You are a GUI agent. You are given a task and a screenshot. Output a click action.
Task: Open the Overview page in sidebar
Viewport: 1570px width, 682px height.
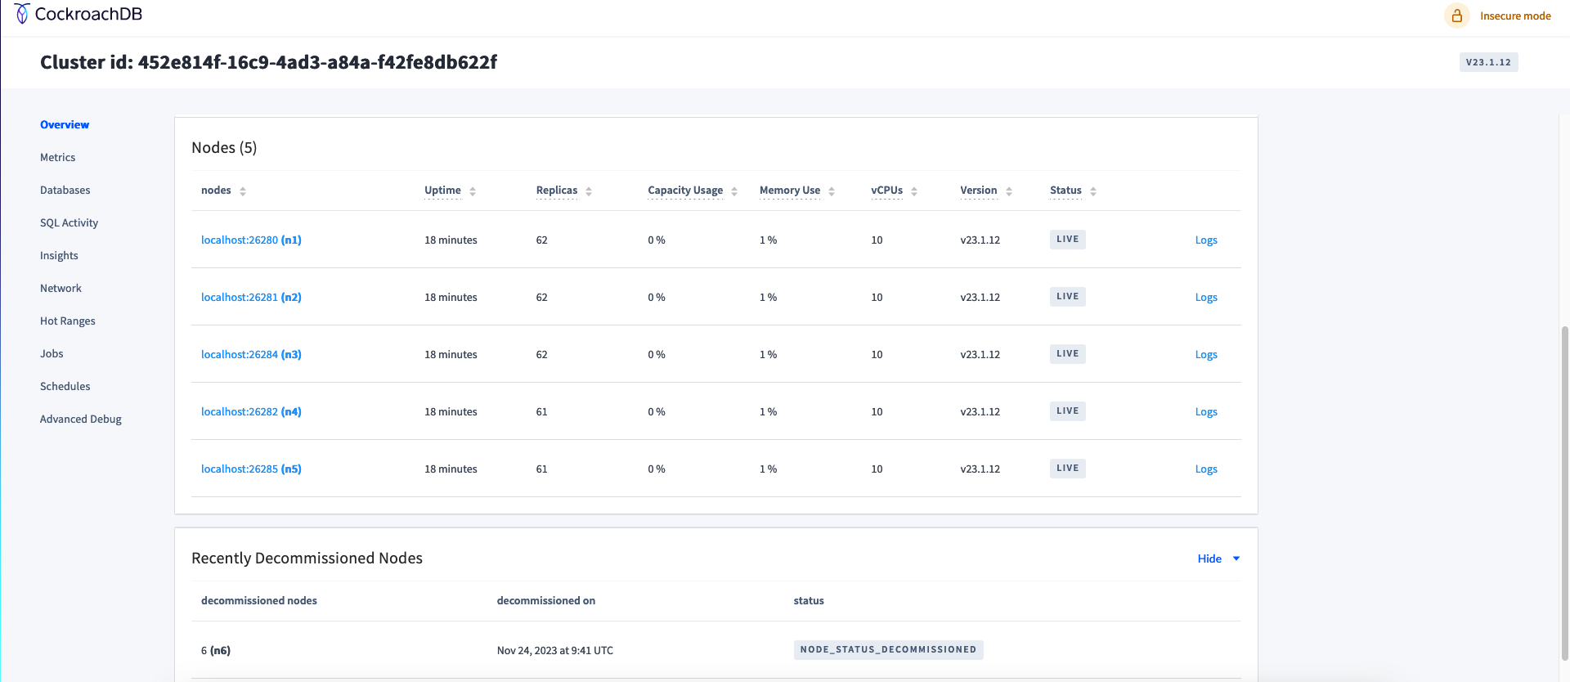65,124
